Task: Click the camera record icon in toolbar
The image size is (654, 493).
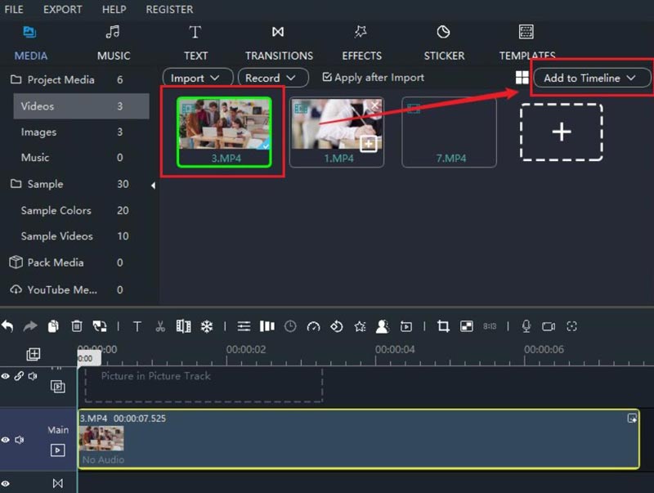Action: pyautogui.click(x=549, y=326)
